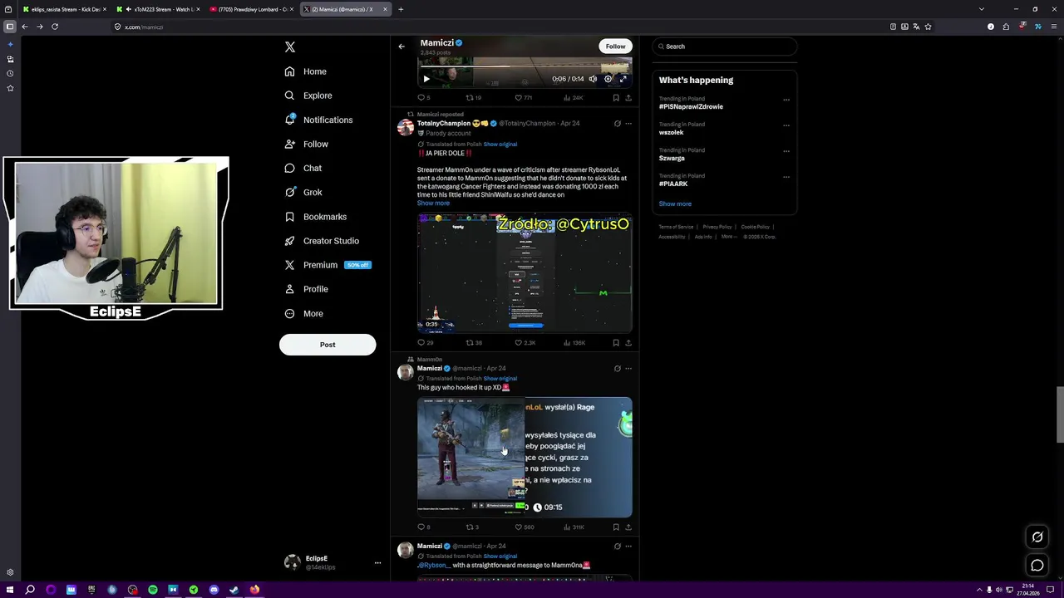Image resolution: width=1064 pixels, height=598 pixels.
Task: Click Follow button for Mamiczi
Action: coord(615,47)
